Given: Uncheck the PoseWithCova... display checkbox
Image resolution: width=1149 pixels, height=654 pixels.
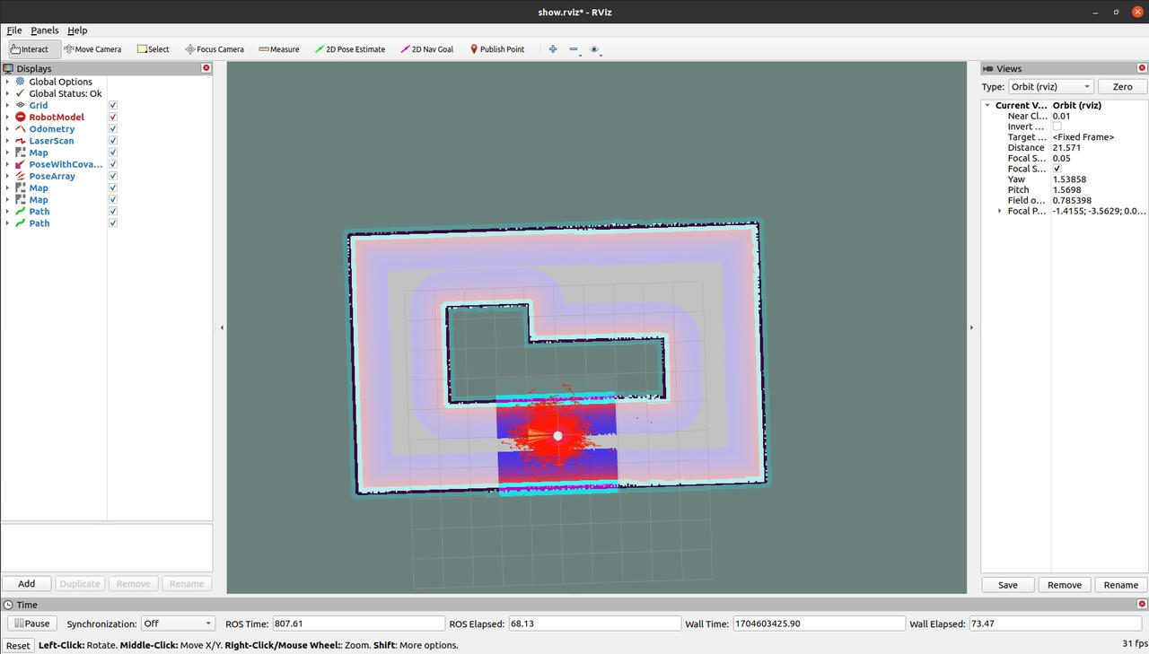Looking at the screenshot, I should tap(113, 164).
